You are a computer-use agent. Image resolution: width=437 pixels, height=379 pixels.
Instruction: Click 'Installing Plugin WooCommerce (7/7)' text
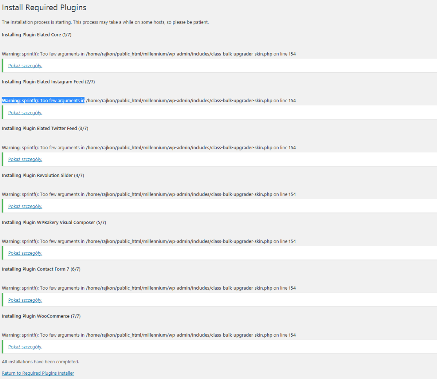coord(41,316)
